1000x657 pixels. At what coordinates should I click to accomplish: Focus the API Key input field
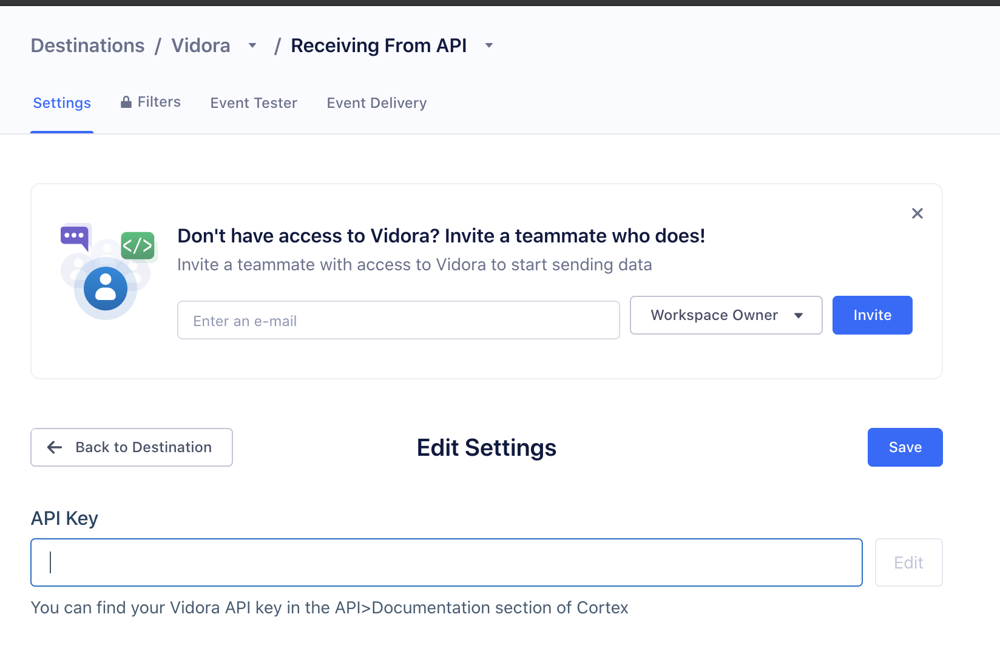(x=446, y=562)
